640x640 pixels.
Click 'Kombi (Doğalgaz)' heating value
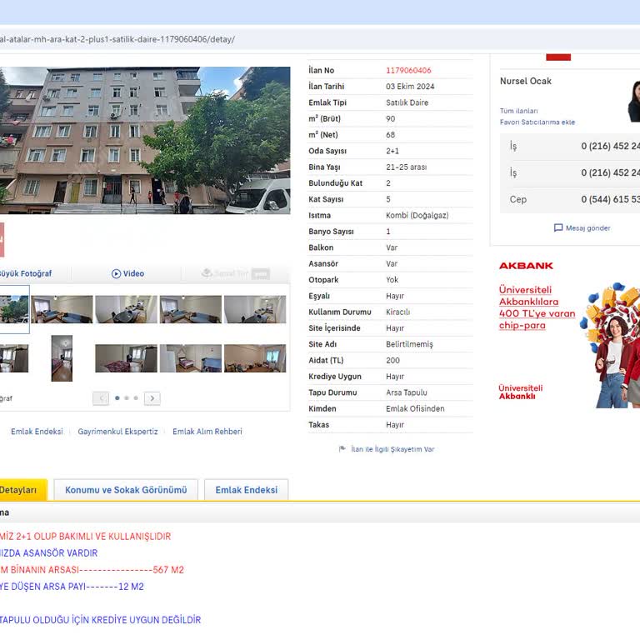point(417,215)
